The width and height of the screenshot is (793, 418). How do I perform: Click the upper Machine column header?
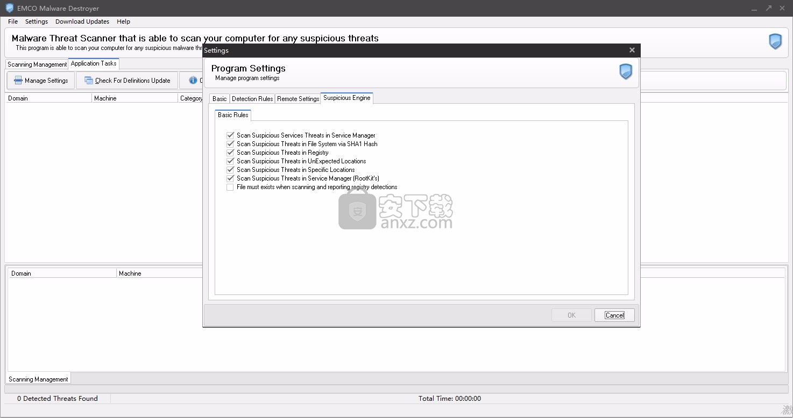tap(134, 98)
